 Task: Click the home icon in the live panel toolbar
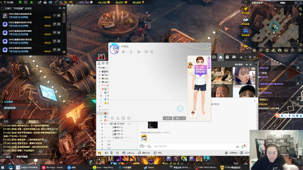220,57
